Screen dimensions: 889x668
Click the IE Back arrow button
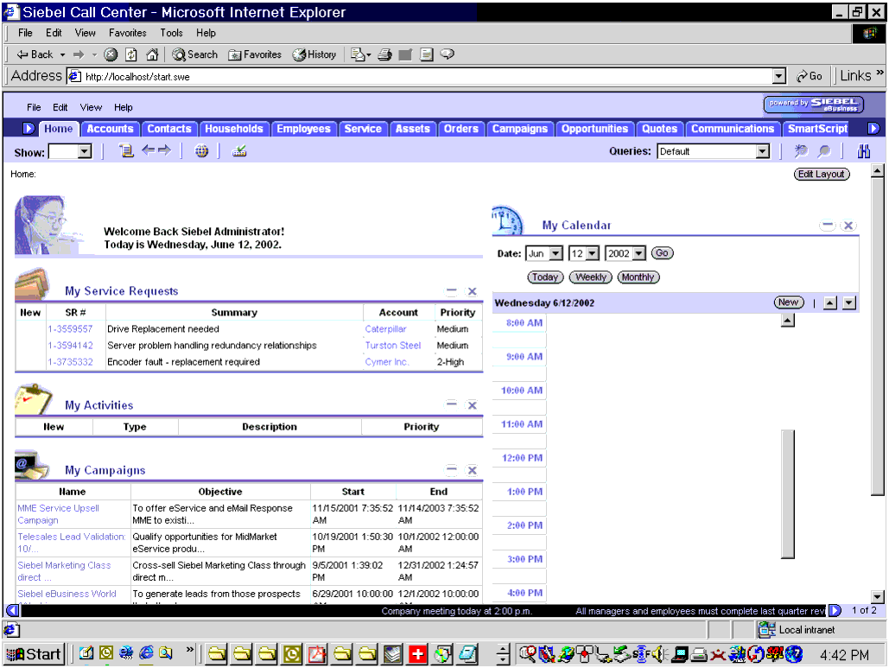[x=35, y=54]
